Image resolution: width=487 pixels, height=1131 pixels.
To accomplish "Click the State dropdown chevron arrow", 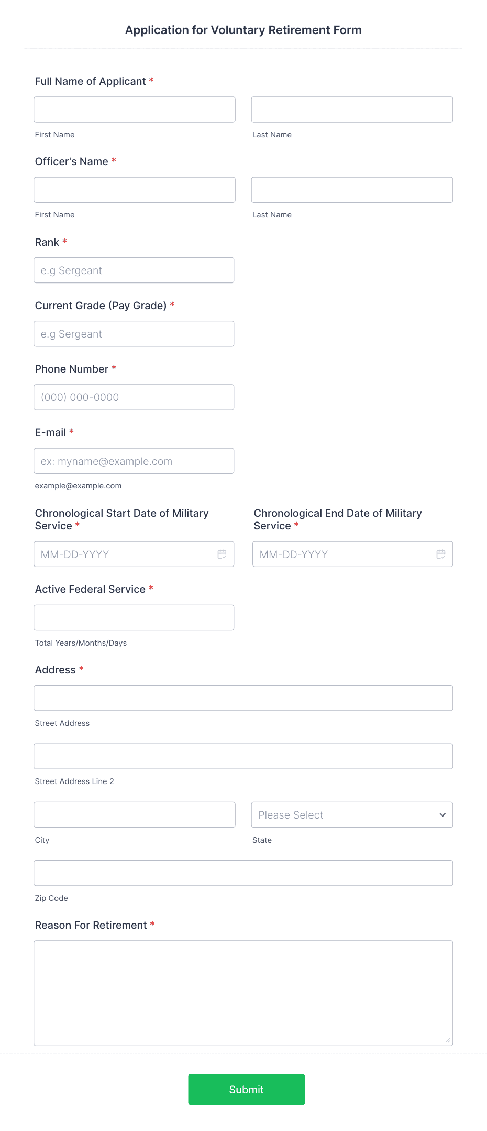I will (x=442, y=814).
